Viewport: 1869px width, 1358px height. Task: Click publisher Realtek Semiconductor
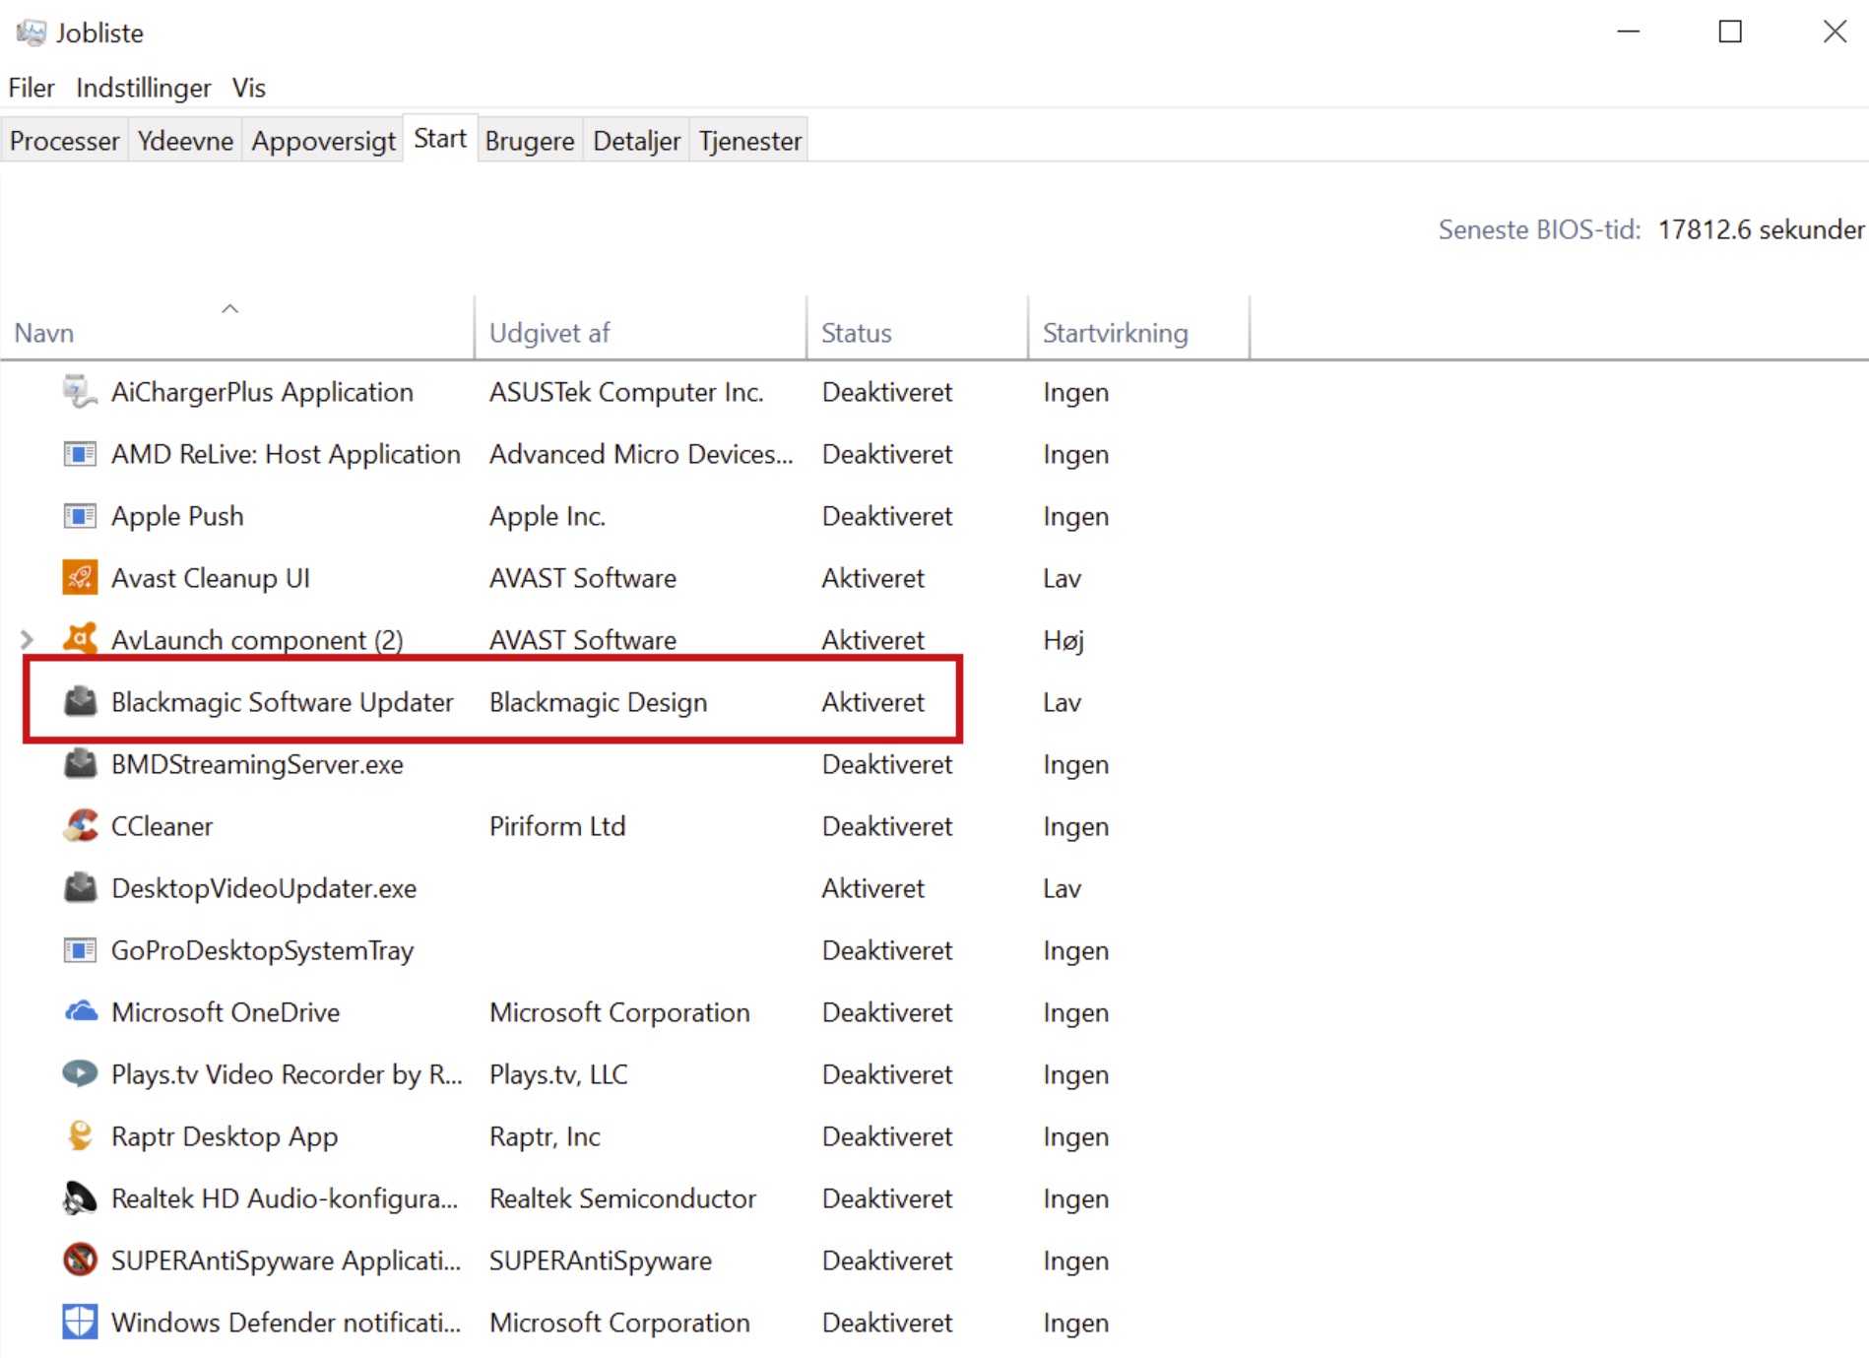coord(622,1198)
